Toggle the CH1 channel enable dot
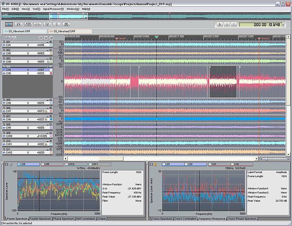 point(4,45)
